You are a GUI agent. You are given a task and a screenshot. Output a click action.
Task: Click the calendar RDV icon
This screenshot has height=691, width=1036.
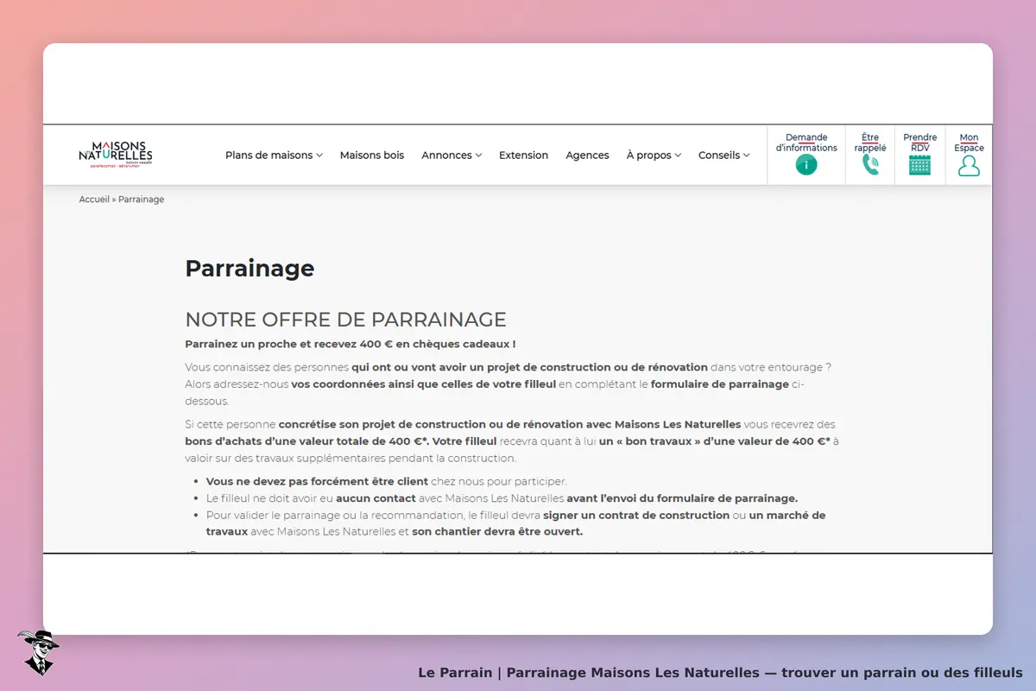coord(919,165)
